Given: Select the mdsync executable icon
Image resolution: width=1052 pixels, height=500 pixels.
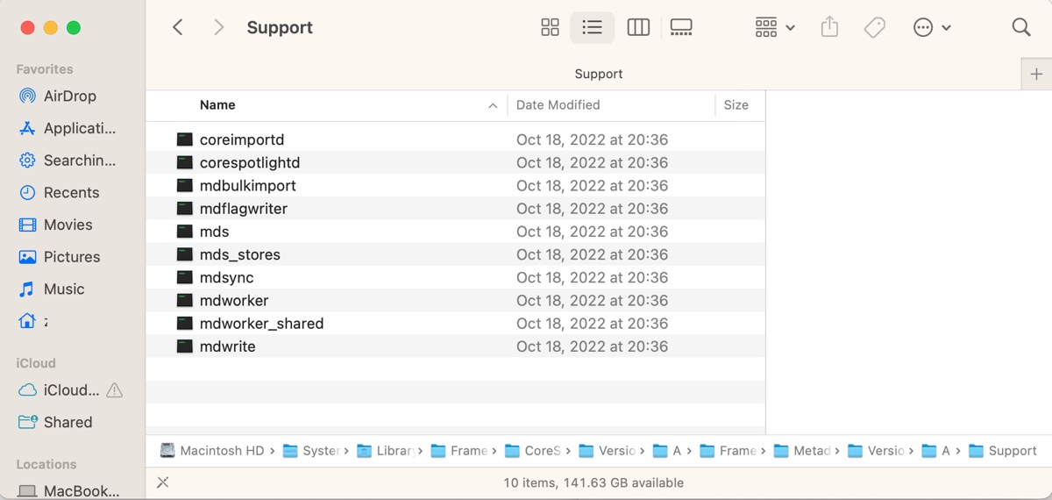Looking at the screenshot, I should pyautogui.click(x=184, y=277).
